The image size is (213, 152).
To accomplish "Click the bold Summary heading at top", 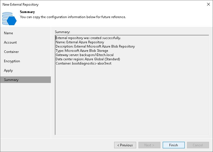I will 27,12.
